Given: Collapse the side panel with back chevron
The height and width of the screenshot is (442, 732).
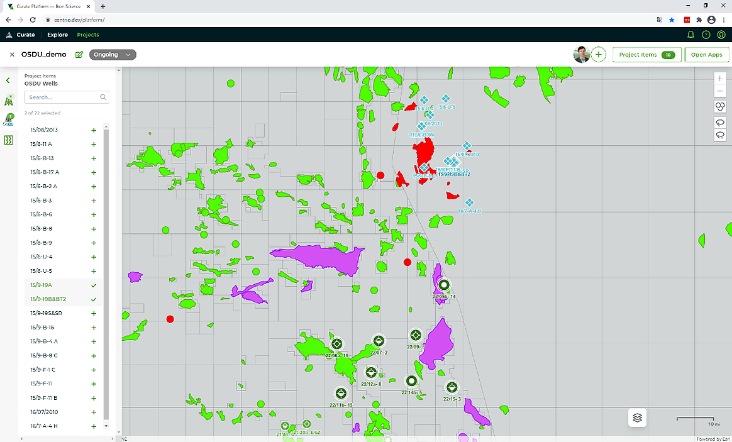Looking at the screenshot, I should (x=8, y=80).
